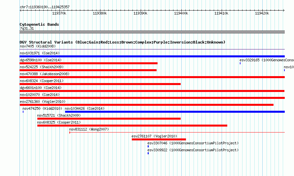Viewport: 294px width, 176px height.
Task: Click the chr7:119360190..119425357 coordinate label
Action: (45, 7)
